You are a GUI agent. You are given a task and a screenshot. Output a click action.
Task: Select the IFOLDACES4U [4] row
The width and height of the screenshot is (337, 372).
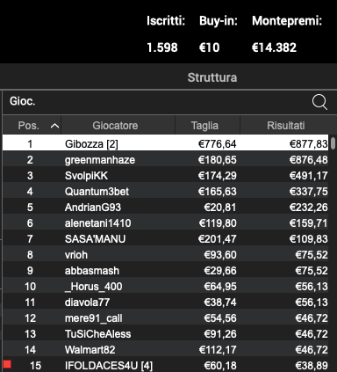(x=166, y=365)
